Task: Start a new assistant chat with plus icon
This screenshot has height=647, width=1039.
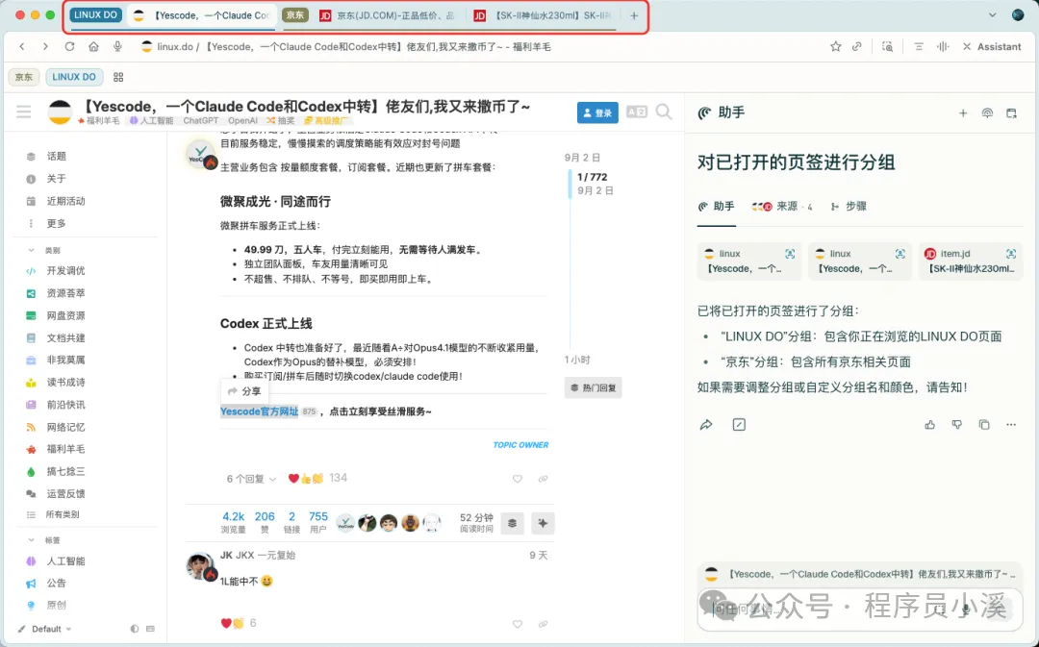Action: [963, 113]
